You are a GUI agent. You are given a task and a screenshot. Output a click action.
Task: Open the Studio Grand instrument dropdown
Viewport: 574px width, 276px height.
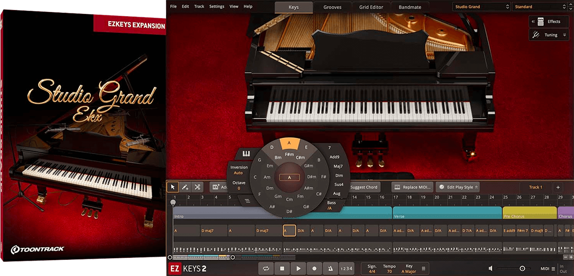coord(481,7)
